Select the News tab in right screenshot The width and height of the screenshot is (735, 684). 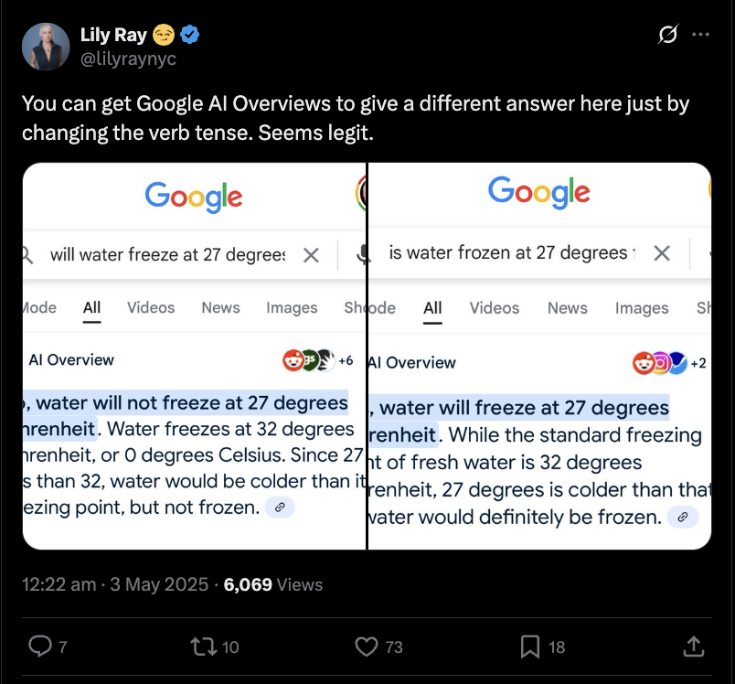pos(567,308)
